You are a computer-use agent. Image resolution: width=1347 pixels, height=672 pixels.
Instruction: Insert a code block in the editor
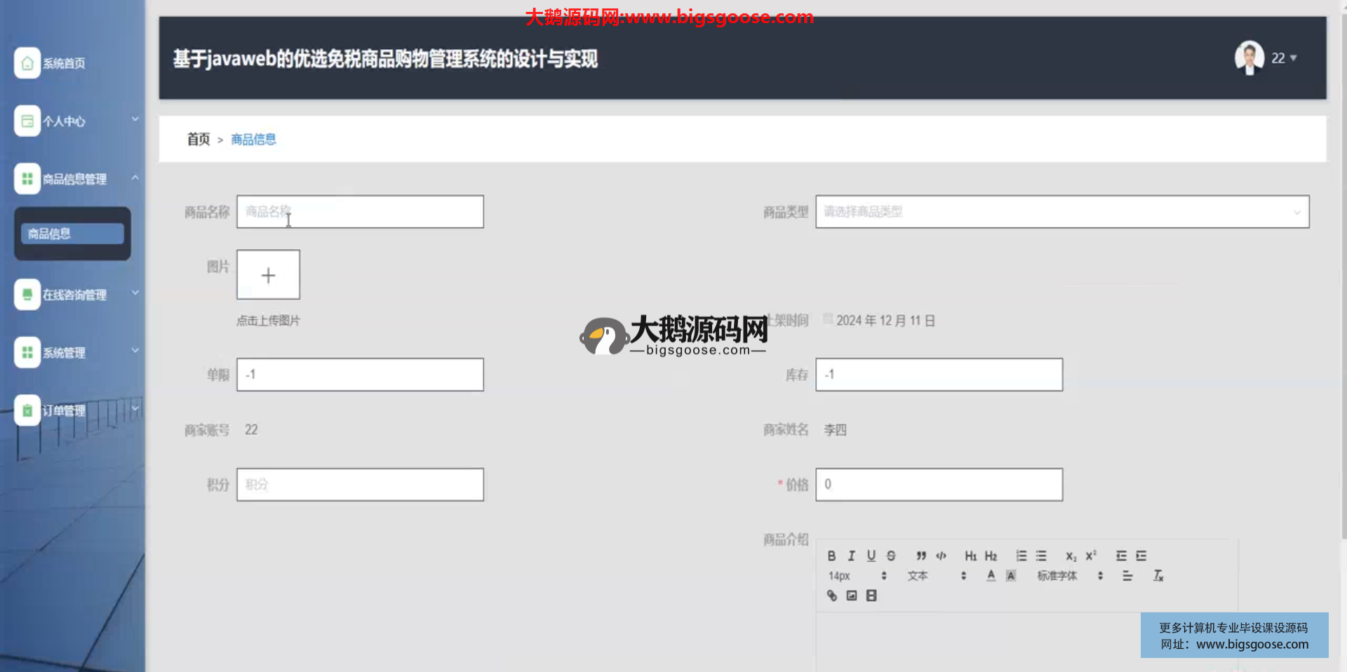coord(941,556)
